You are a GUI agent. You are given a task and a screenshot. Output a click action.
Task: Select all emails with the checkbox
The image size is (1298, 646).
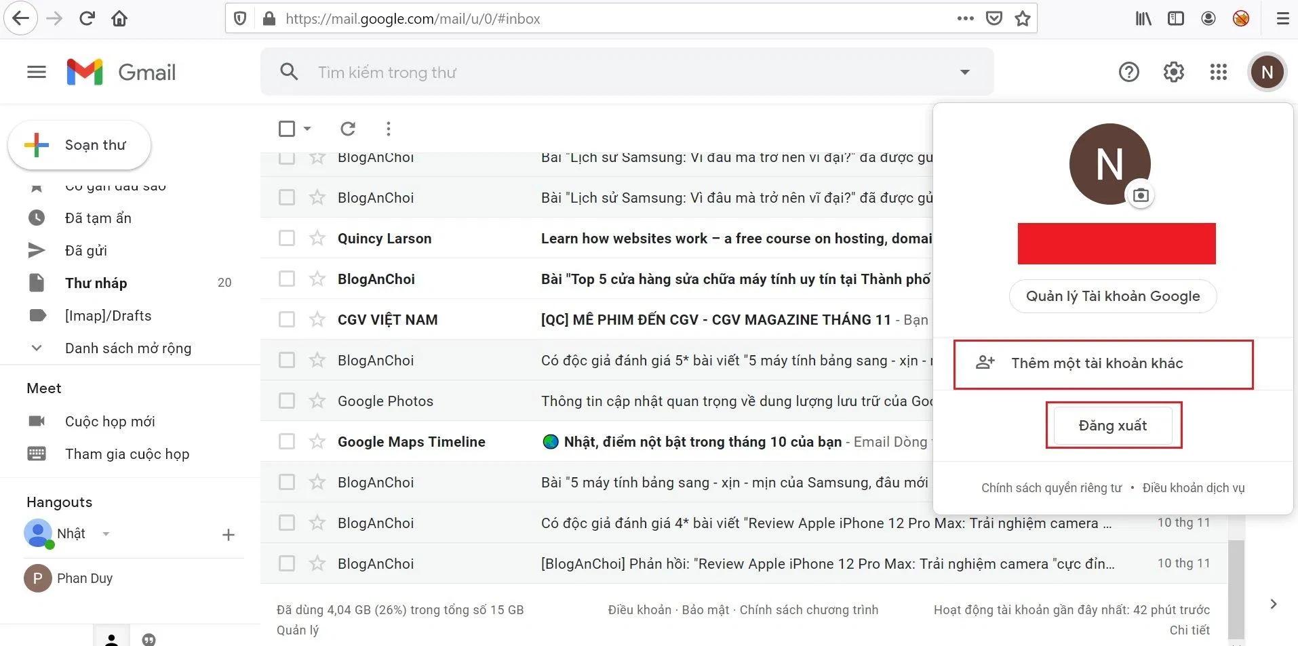[287, 128]
